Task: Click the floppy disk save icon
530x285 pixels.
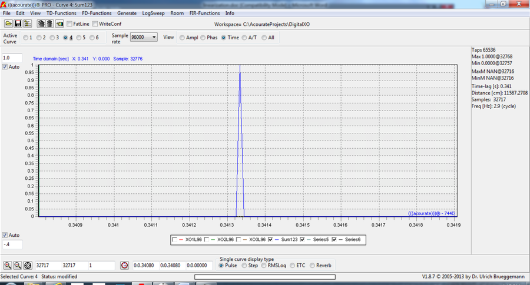Action: tap(18, 24)
